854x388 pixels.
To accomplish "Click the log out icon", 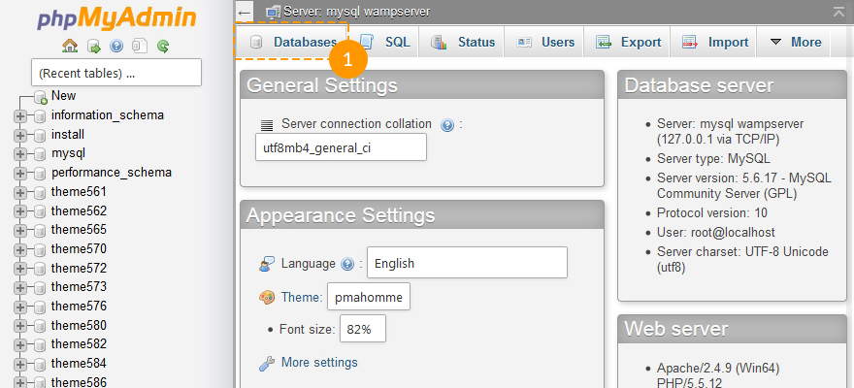I will pyautogui.click(x=94, y=47).
